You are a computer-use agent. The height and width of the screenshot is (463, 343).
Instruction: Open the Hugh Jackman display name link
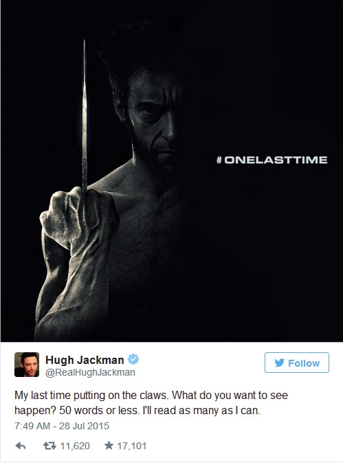[85, 360]
